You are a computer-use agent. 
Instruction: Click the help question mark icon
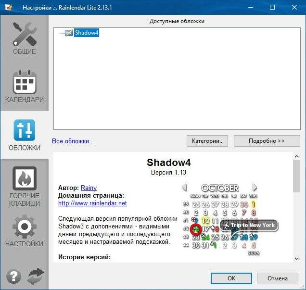(x=13, y=277)
